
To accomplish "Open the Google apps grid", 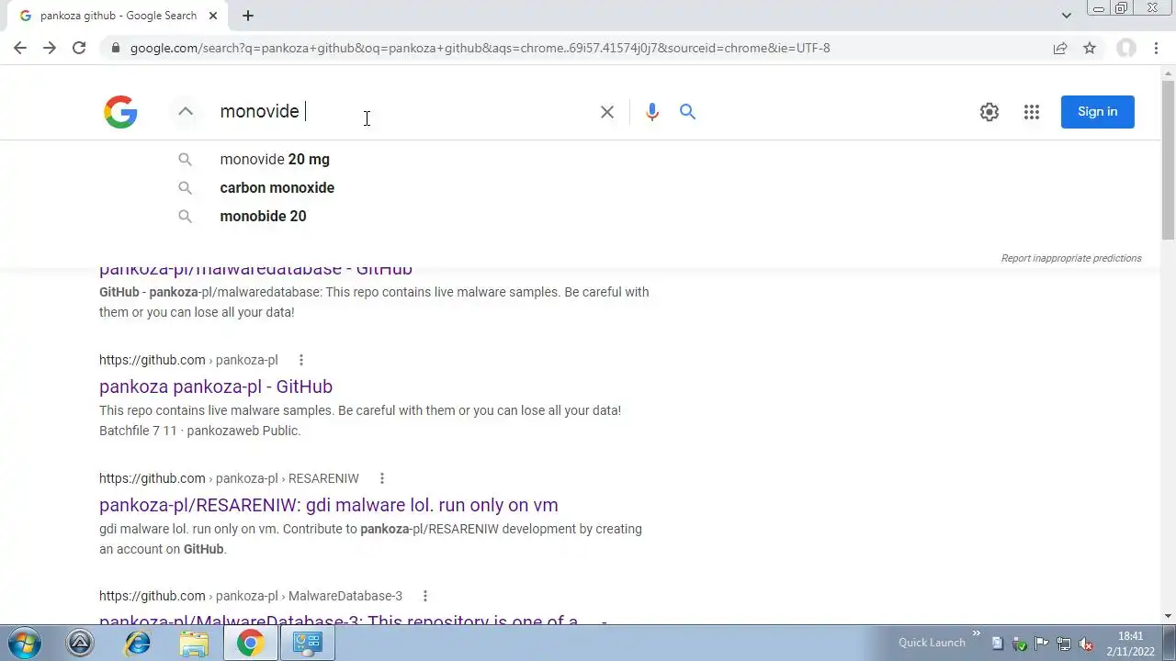I will point(1032,112).
